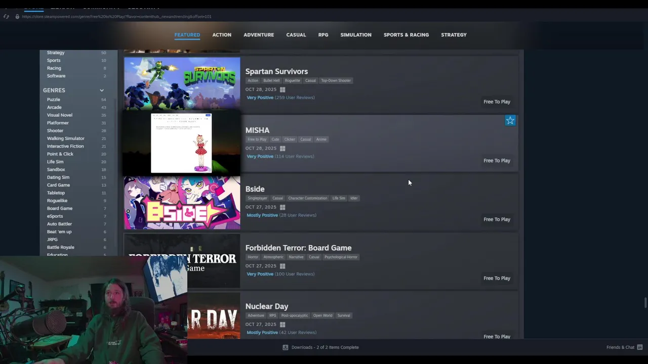The height and width of the screenshot is (364, 648).
Task: Open the MISHA capsule image
Action: tap(182, 144)
